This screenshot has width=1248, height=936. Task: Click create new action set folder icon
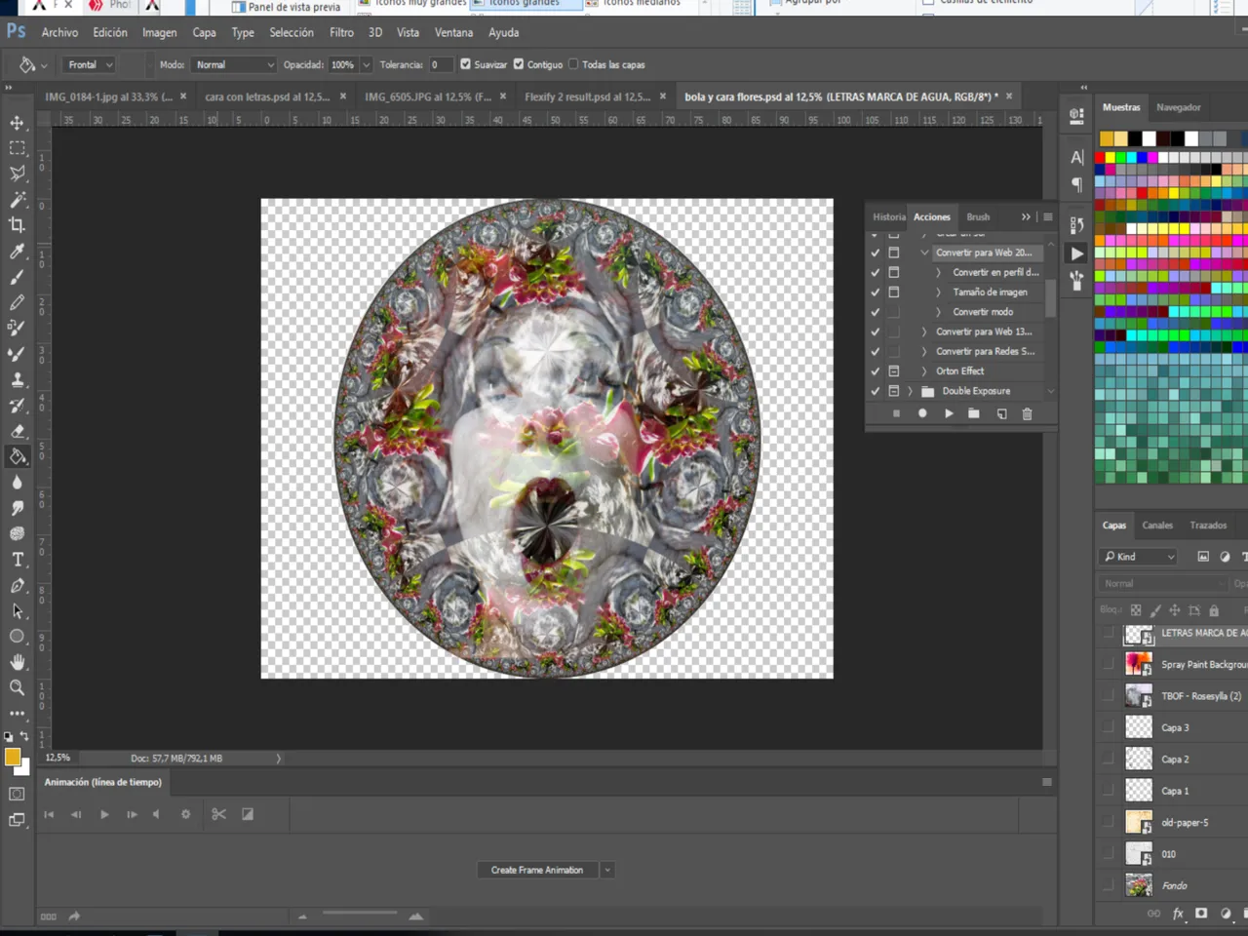[974, 413]
